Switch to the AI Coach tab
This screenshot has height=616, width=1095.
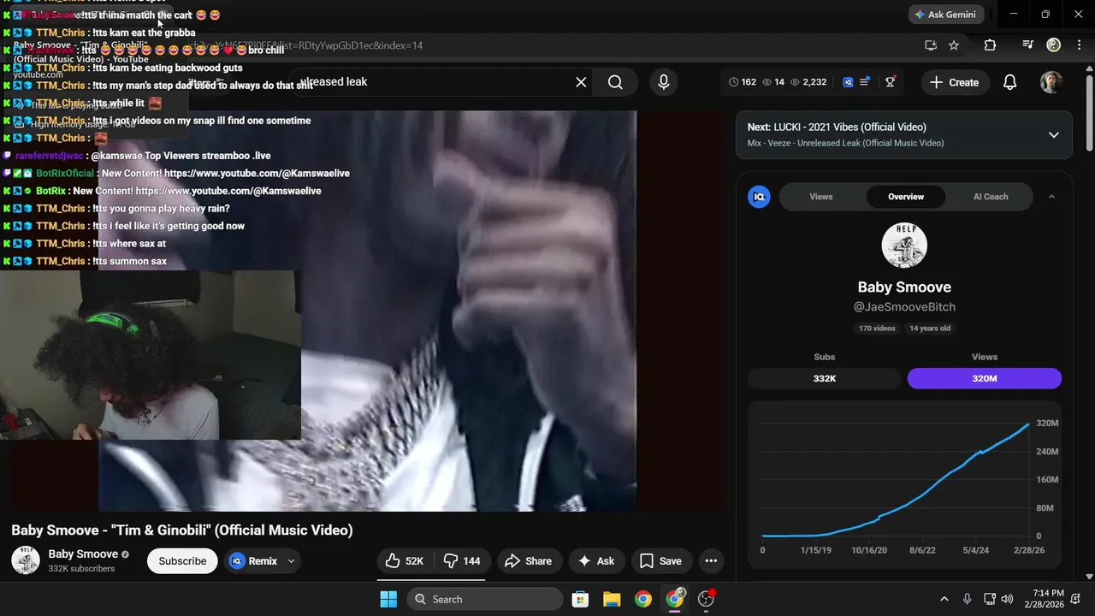[991, 197]
